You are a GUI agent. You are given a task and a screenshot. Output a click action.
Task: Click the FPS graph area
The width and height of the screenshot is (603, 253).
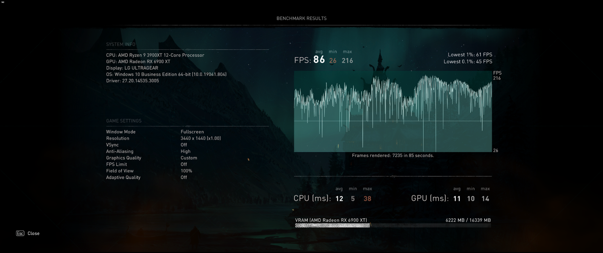pyautogui.click(x=393, y=111)
